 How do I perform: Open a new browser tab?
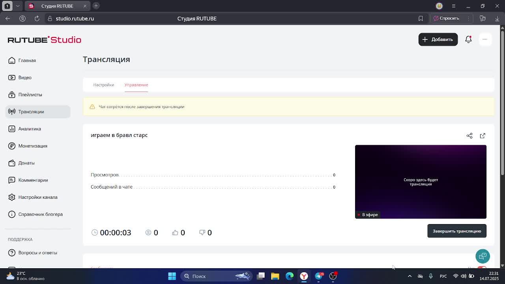tap(96, 6)
